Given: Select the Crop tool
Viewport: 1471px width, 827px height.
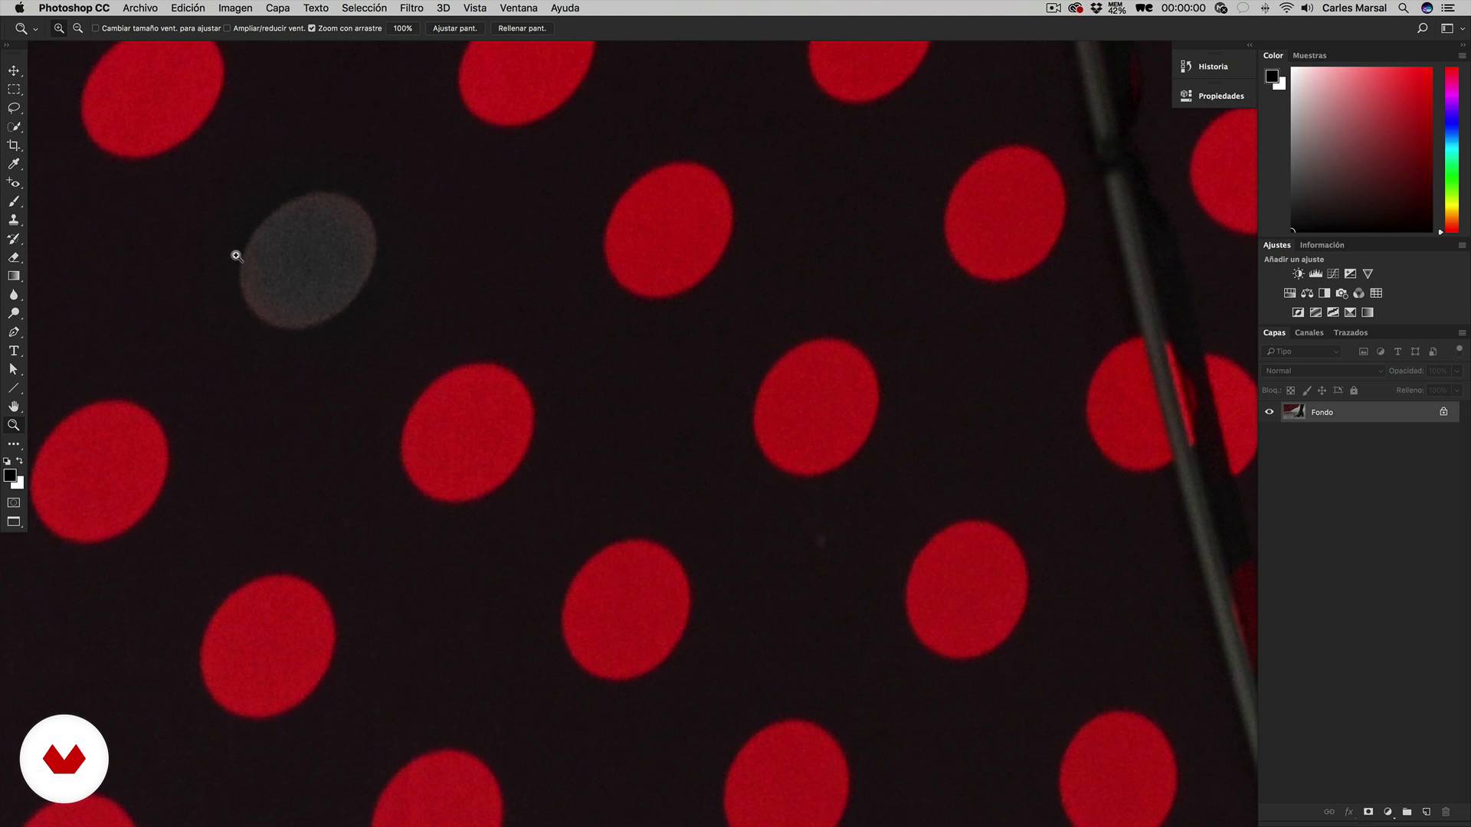Looking at the screenshot, I should coord(14,145).
